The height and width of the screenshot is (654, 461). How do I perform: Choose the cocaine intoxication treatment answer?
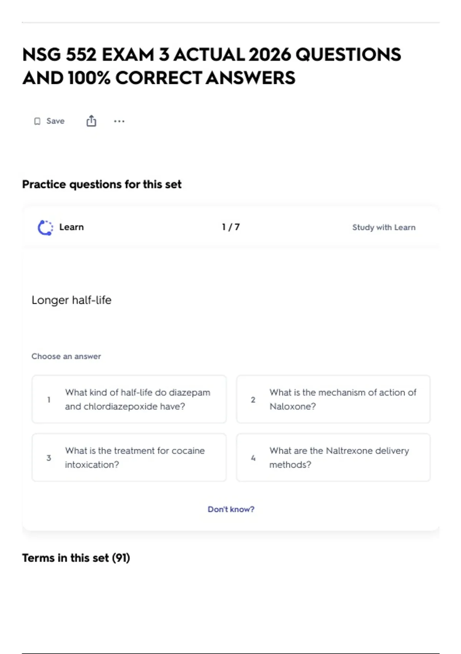129,457
